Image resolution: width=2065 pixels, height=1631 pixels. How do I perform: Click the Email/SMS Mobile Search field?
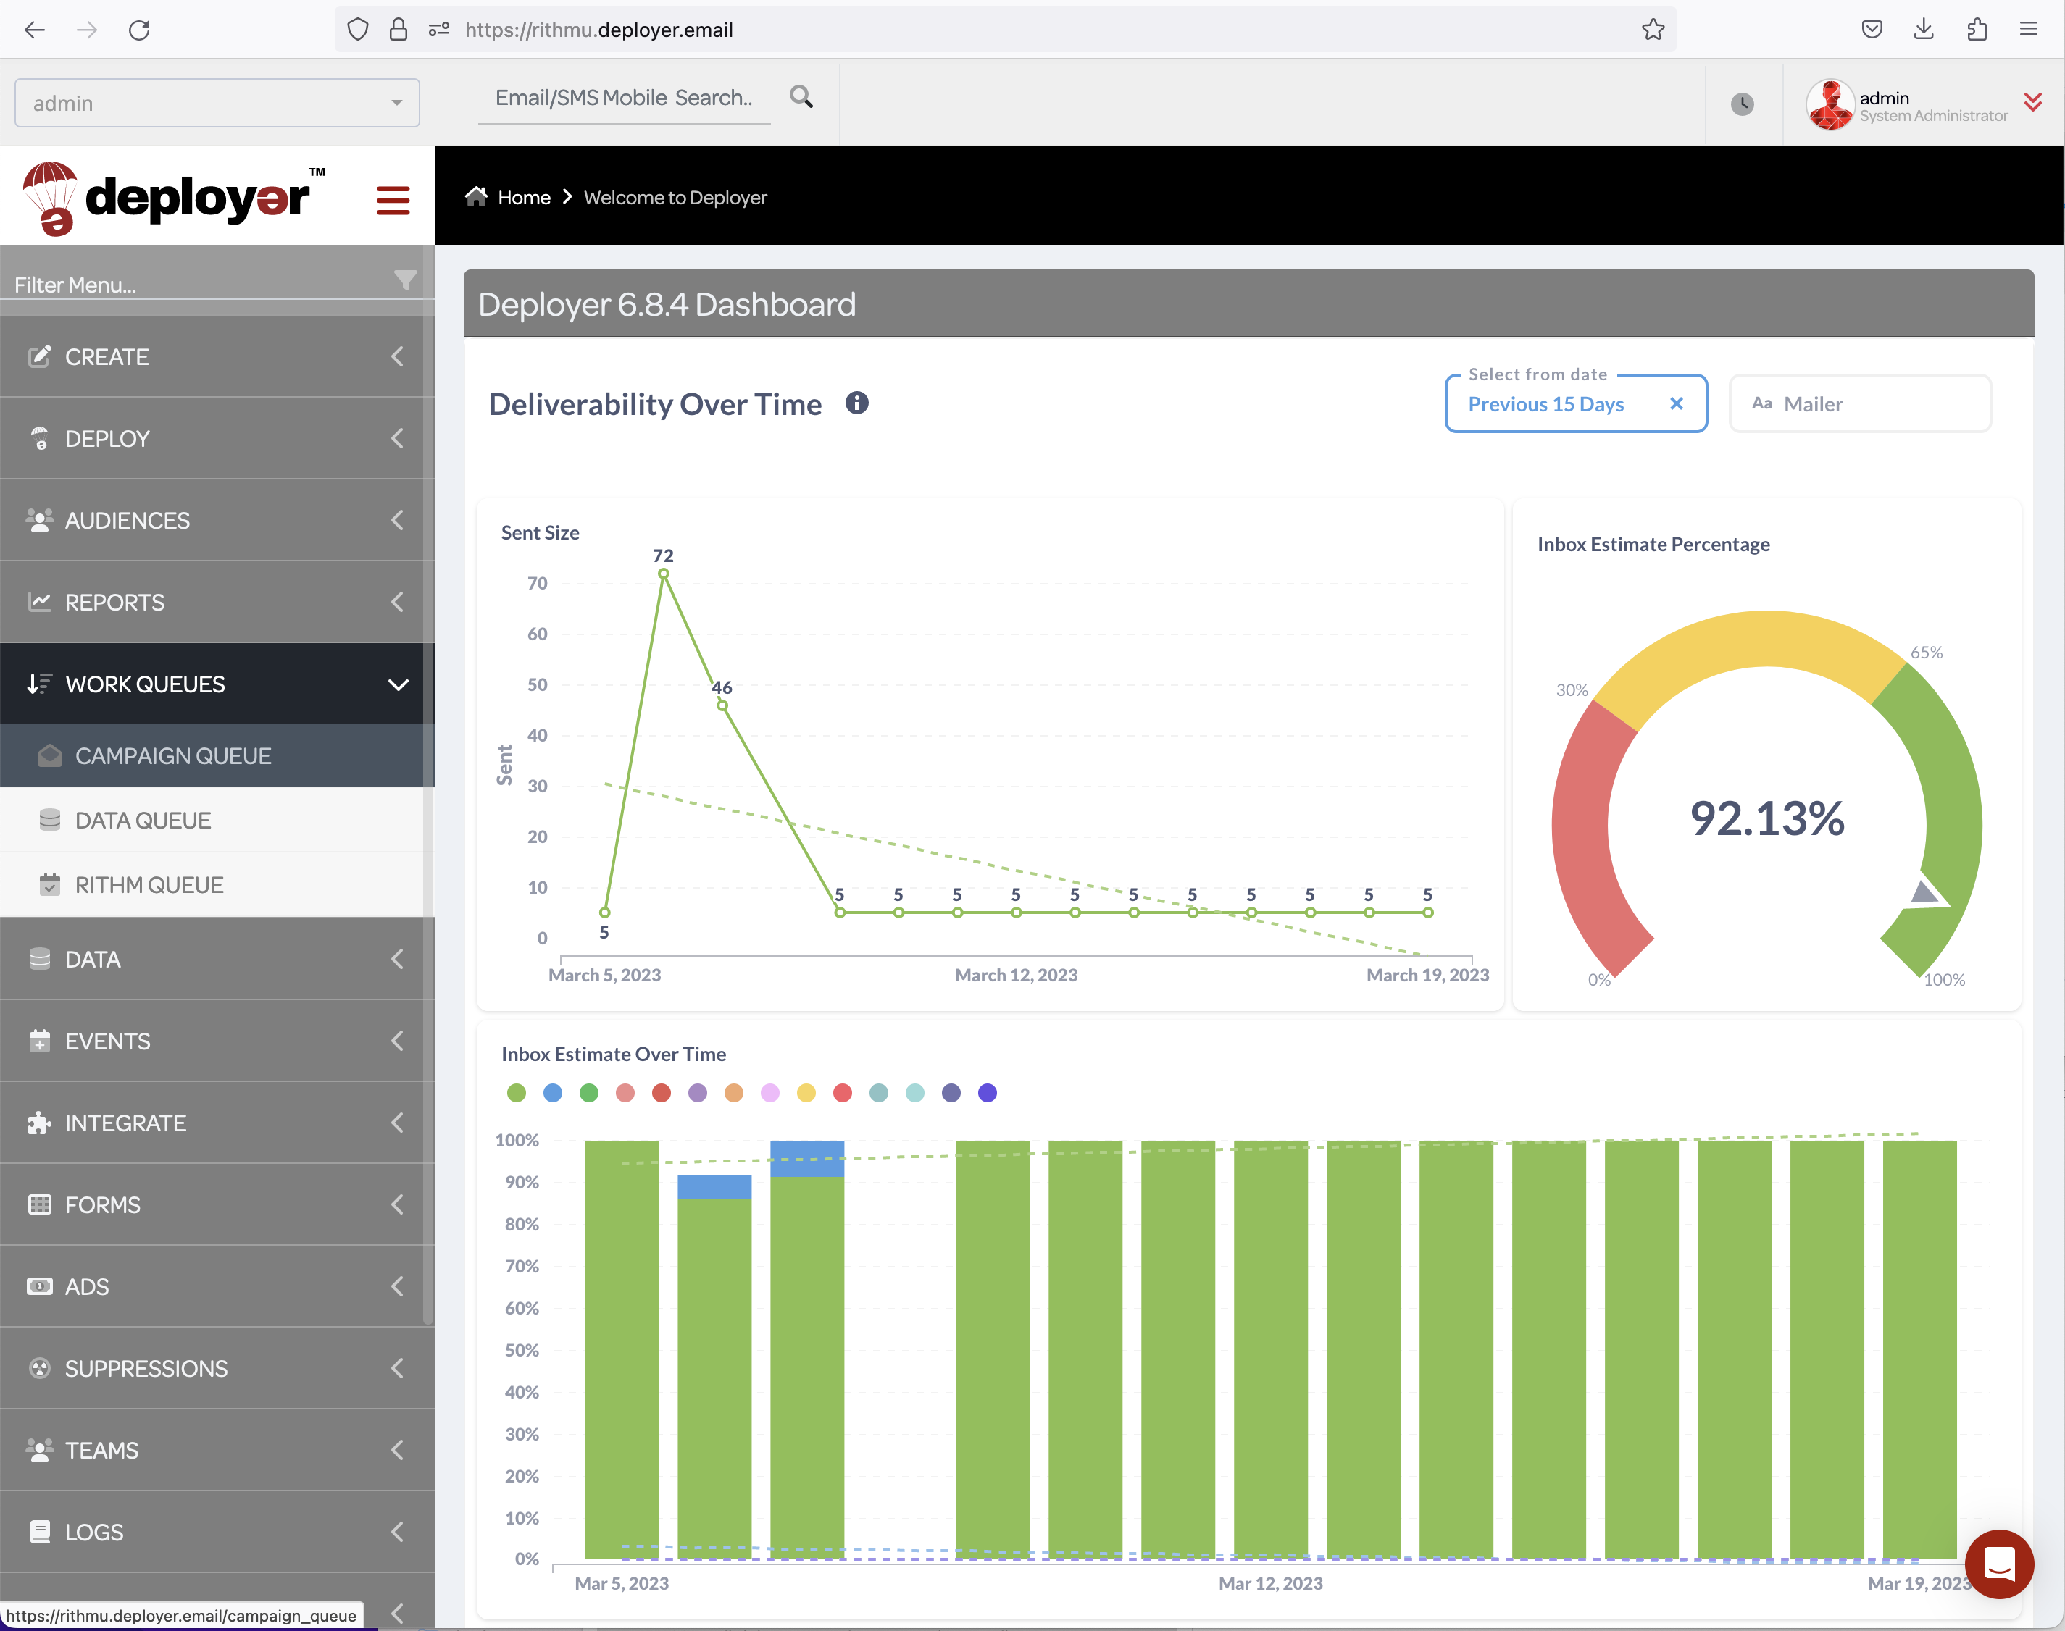(x=624, y=97)
